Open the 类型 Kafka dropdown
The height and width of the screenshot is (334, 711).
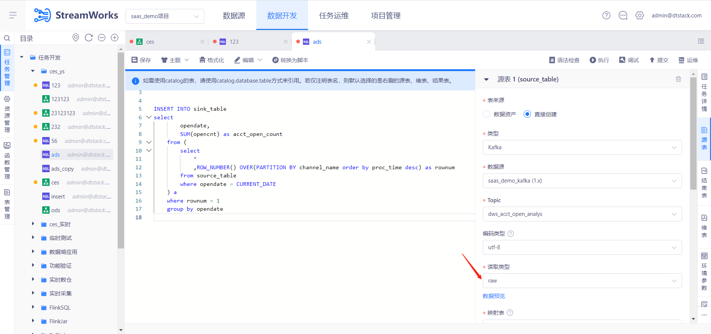click(x=582, y=147)
